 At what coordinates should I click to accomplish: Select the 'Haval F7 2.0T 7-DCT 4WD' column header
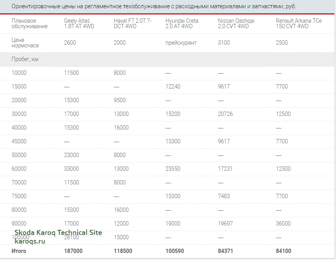(132, 23)
